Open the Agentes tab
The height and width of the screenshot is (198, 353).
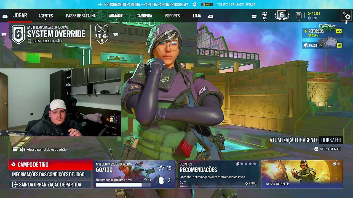(46, 16)
